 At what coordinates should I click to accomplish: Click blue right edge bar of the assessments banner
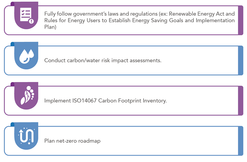(x=240, y=60)
